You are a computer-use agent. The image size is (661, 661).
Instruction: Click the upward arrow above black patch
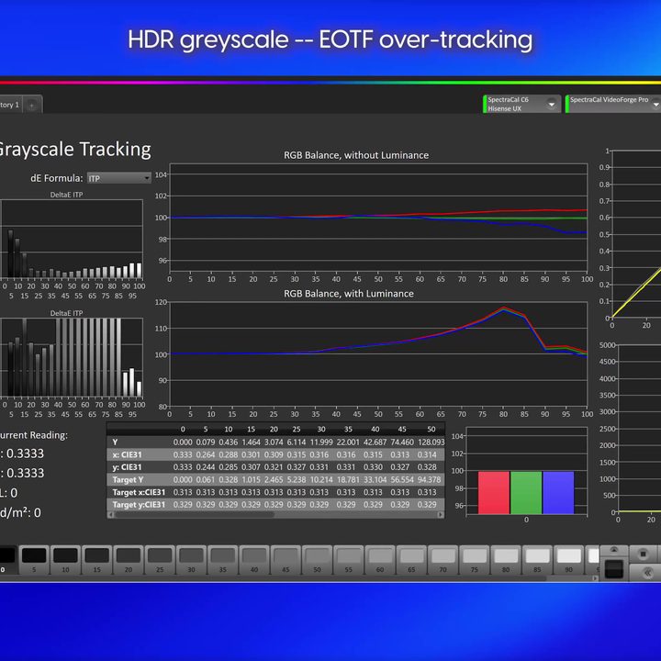click(x=614, y=550)
